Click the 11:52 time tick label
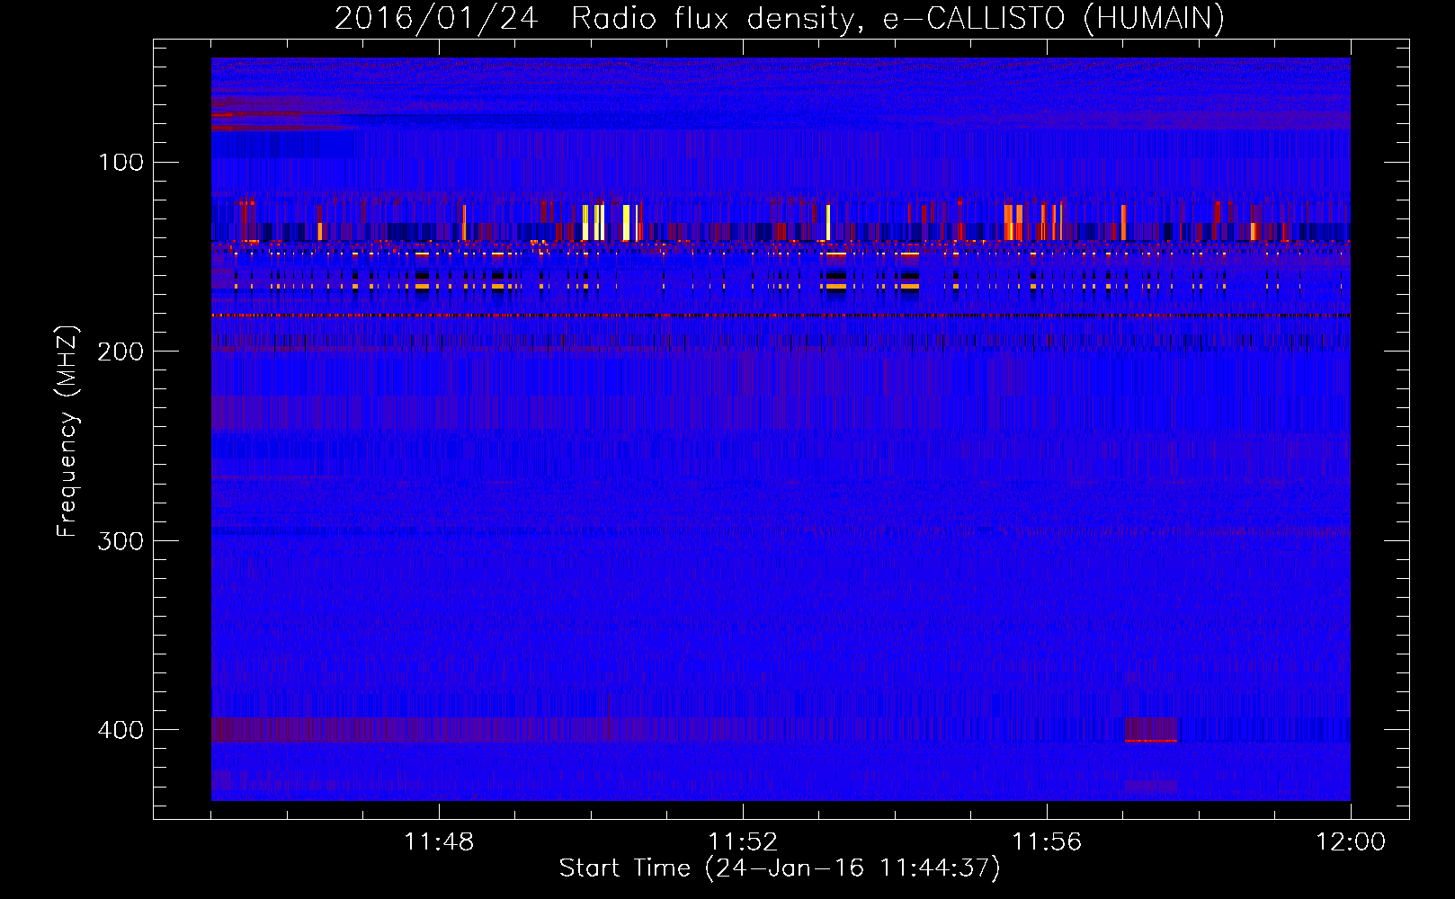The width and height of the screenshot is (1455, 899). pyautogui.click(x=743, y=842)
